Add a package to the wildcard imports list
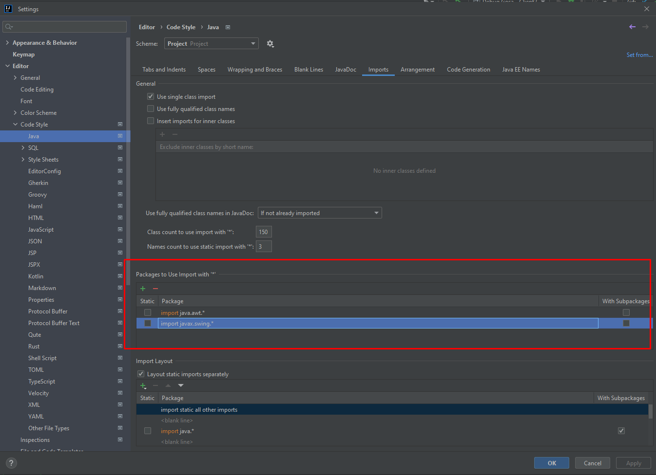 (x=143, y=289)
